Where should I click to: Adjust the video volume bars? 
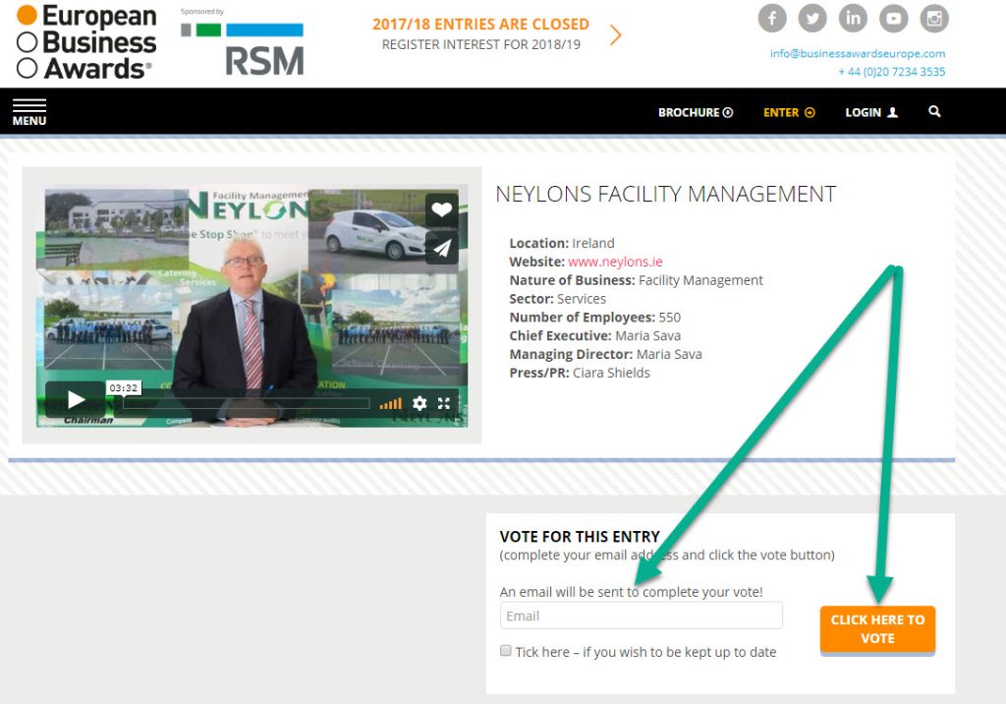391,403
